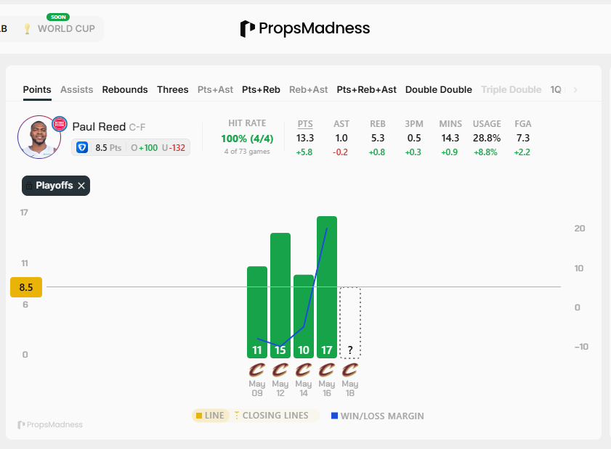Open the World Cup section
Viewport: 611px width, 449px height.
click(66, 29)
